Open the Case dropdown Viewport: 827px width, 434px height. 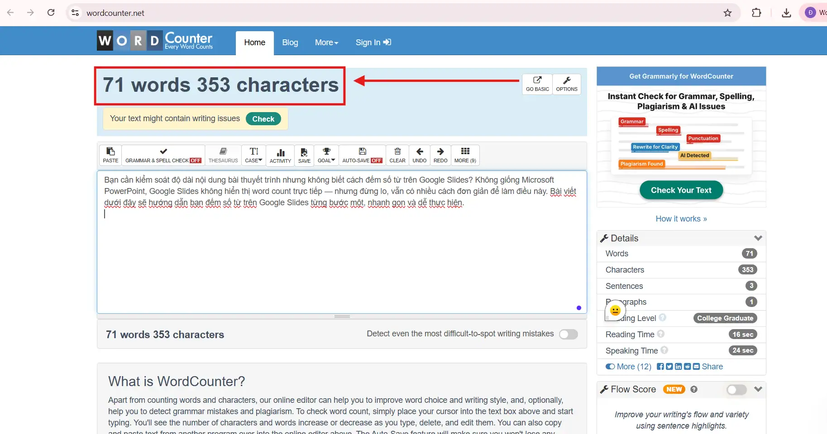253,155
